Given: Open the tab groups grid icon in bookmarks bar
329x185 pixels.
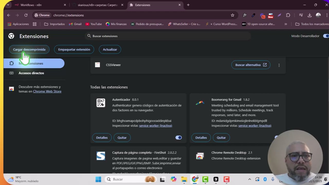Looking at the screenshot, I should tap(35, 24).
